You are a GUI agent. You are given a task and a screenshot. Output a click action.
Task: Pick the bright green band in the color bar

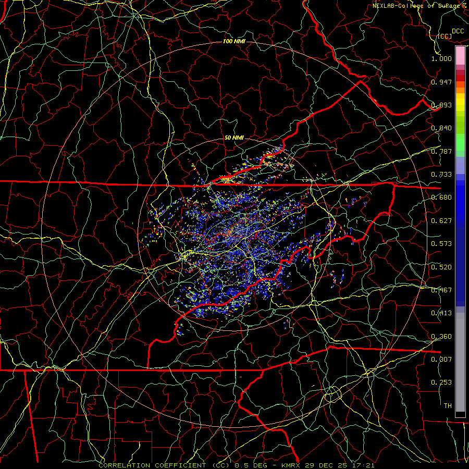click(x=460, y=142)
